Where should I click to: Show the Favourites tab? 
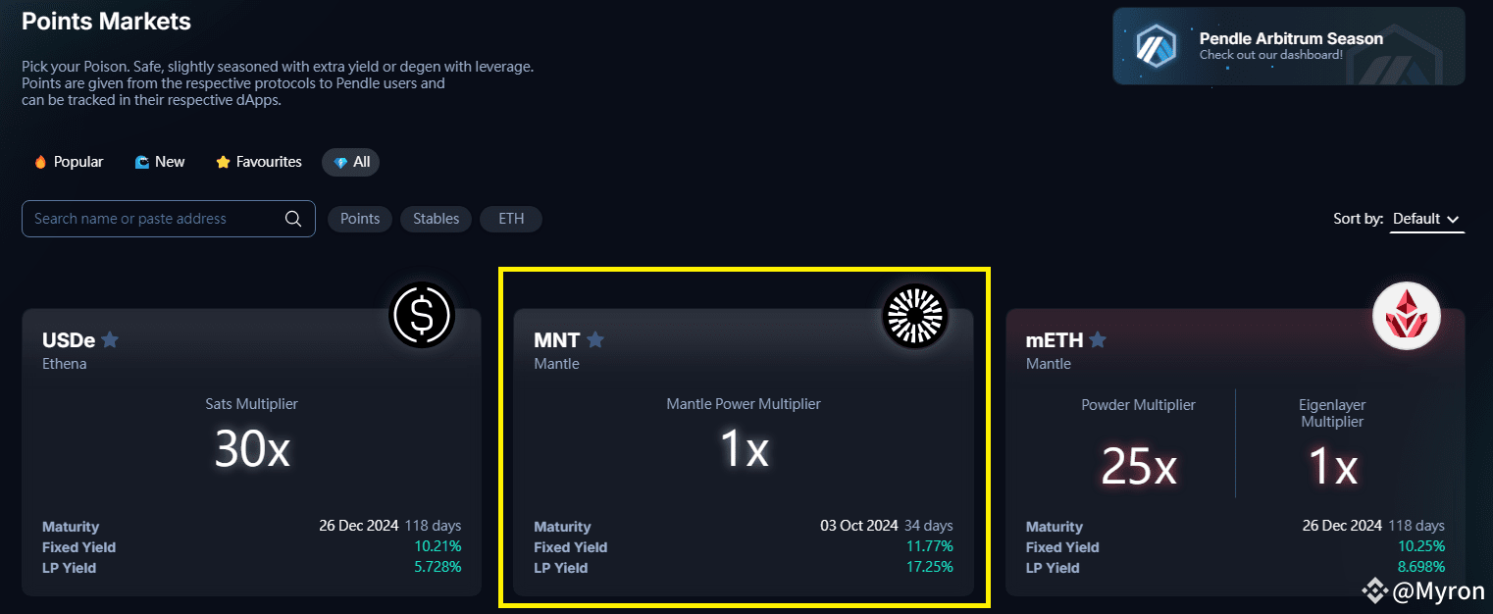tap(259, 162)
